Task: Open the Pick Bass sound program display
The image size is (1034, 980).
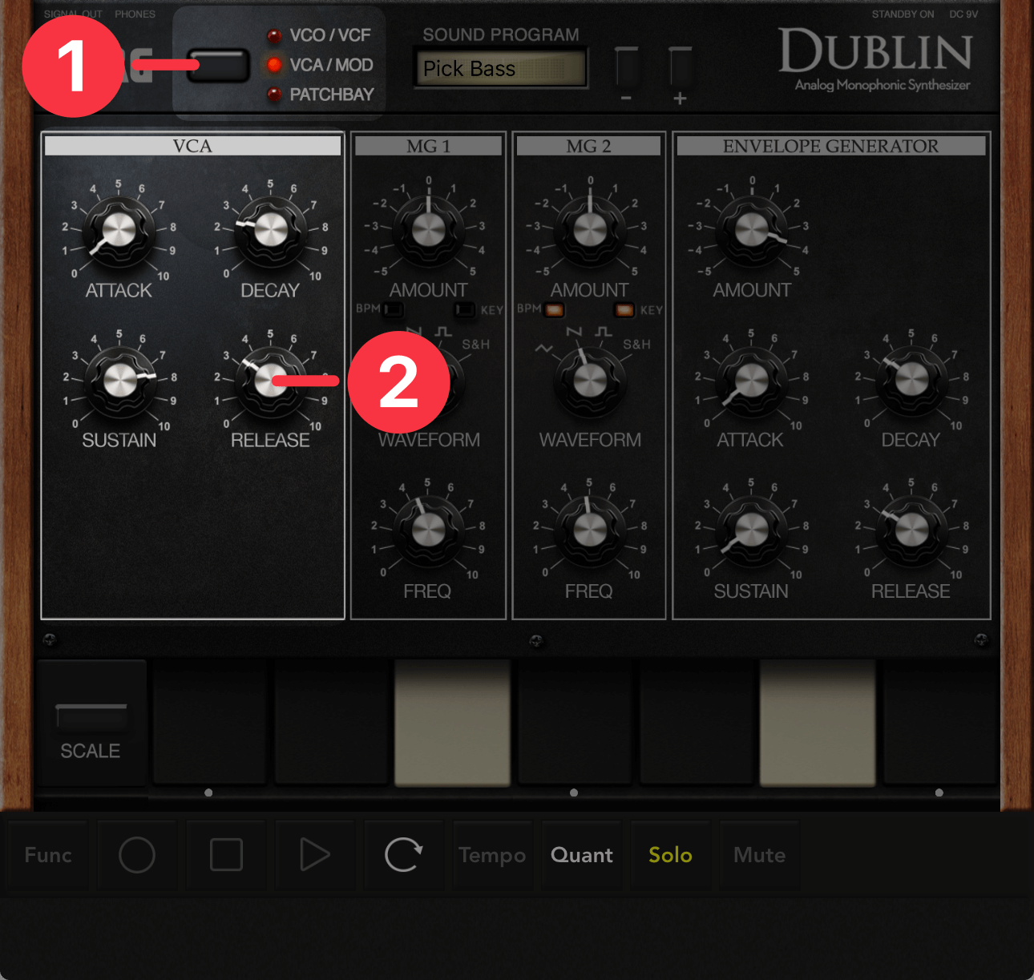Action: [500, 69]
